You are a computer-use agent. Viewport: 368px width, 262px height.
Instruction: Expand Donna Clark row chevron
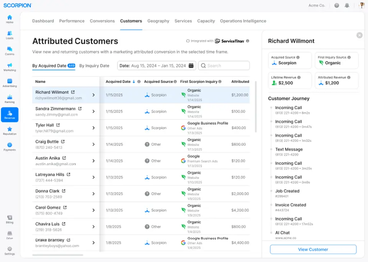coord(94,194)
